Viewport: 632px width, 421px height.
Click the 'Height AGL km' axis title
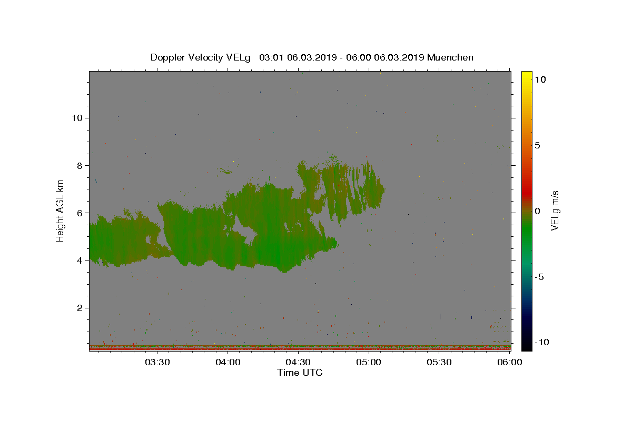point(60,210)
